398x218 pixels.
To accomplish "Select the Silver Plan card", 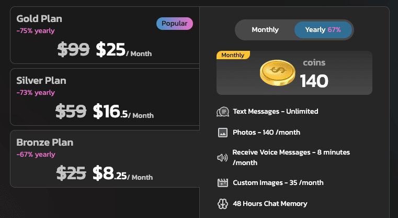I will point(105,97).
